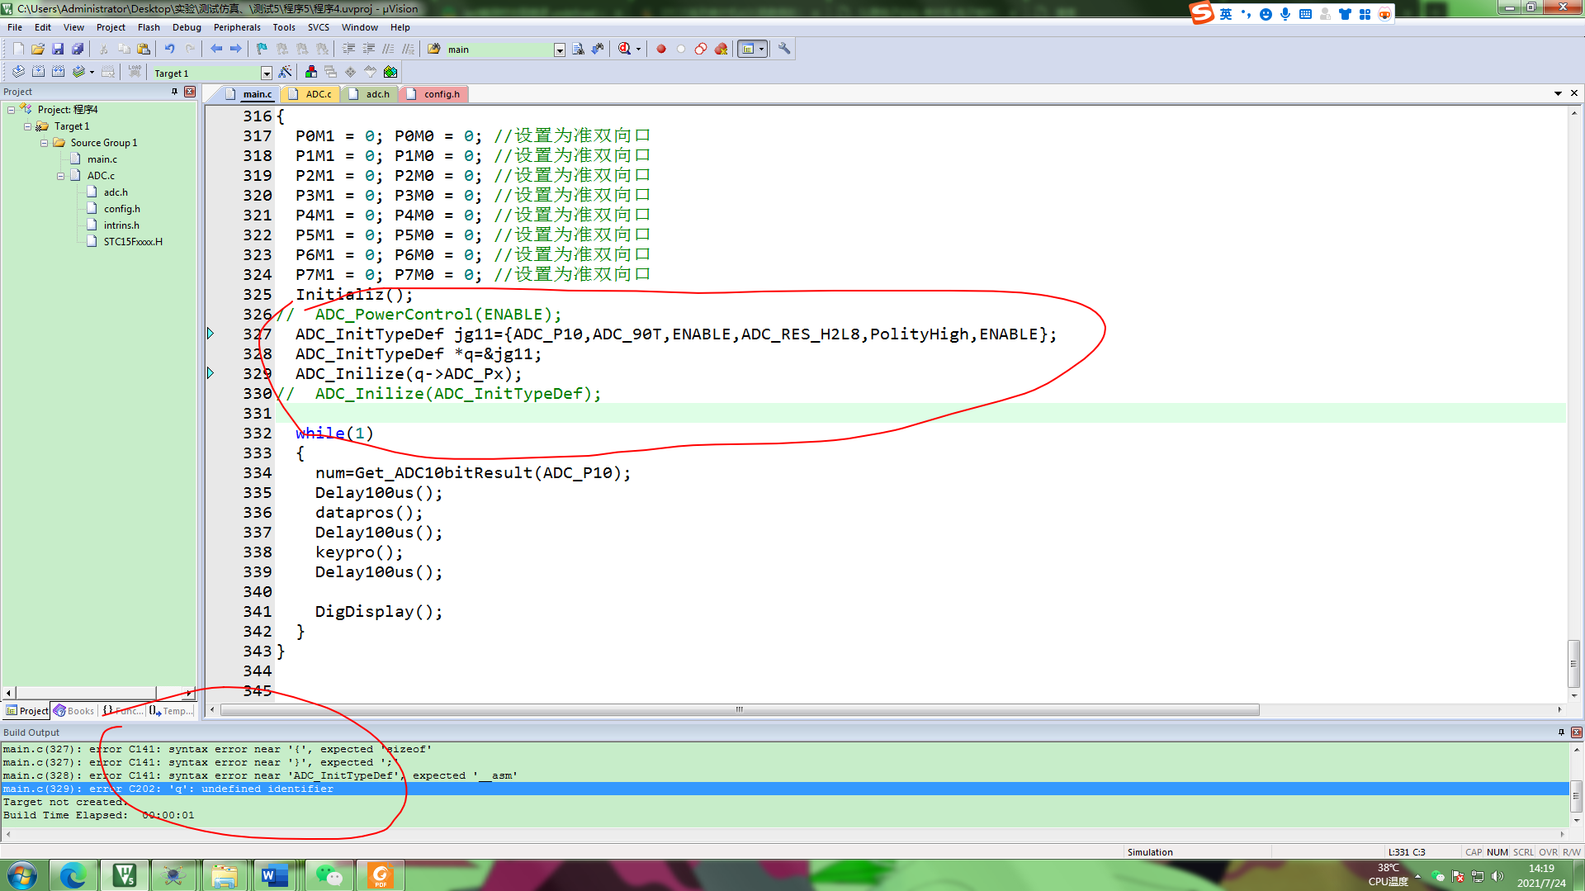The width and height of the screenshot is (1585, 891).
Task: Open Select Software Packs icon
Action: pyautogui.click(x=370, y=73)
